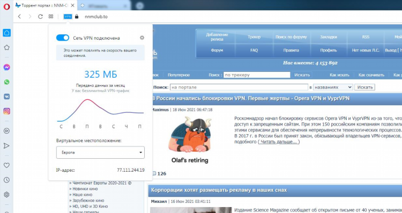Click Olaf's retiring article image
402x213 pixels.
(x=190, y=140)
